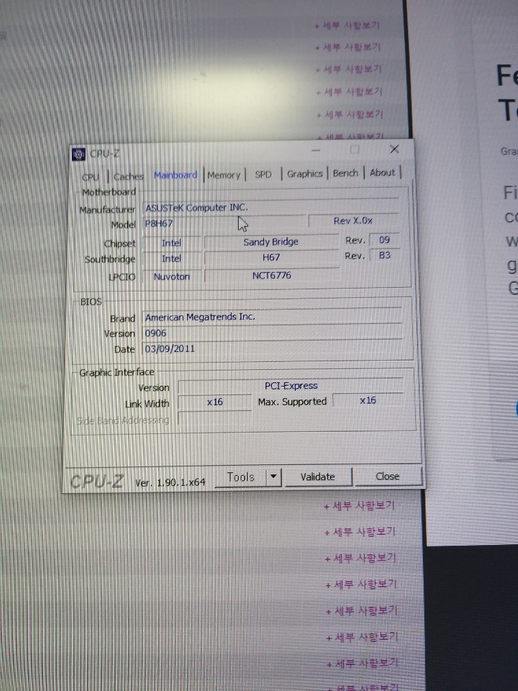The image size is (518, 691).
Task: Open the About tab
Action: tap(382, 172)
